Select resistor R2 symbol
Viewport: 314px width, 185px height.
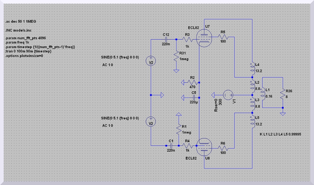192,82
